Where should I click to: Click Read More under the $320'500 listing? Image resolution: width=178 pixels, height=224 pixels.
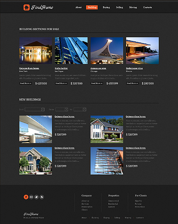[61, 83]
